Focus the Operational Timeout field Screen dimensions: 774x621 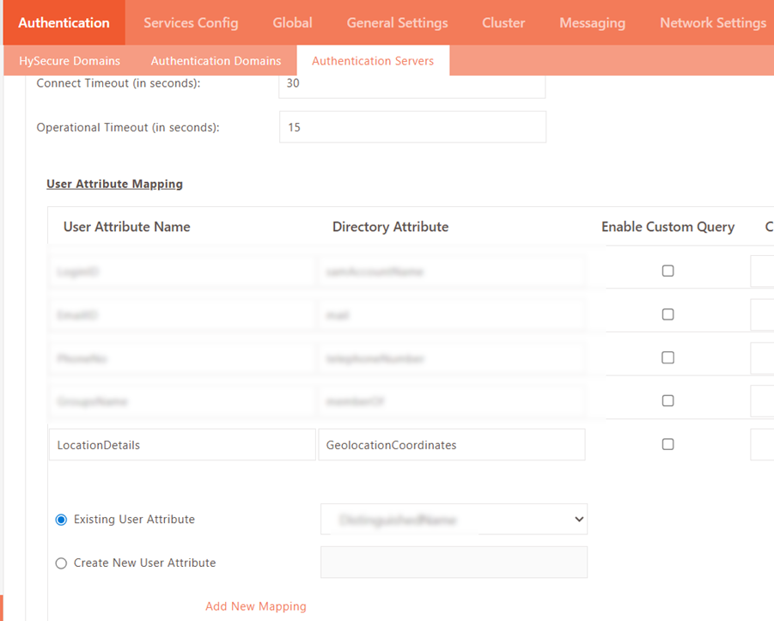click(x=412, y=127)
